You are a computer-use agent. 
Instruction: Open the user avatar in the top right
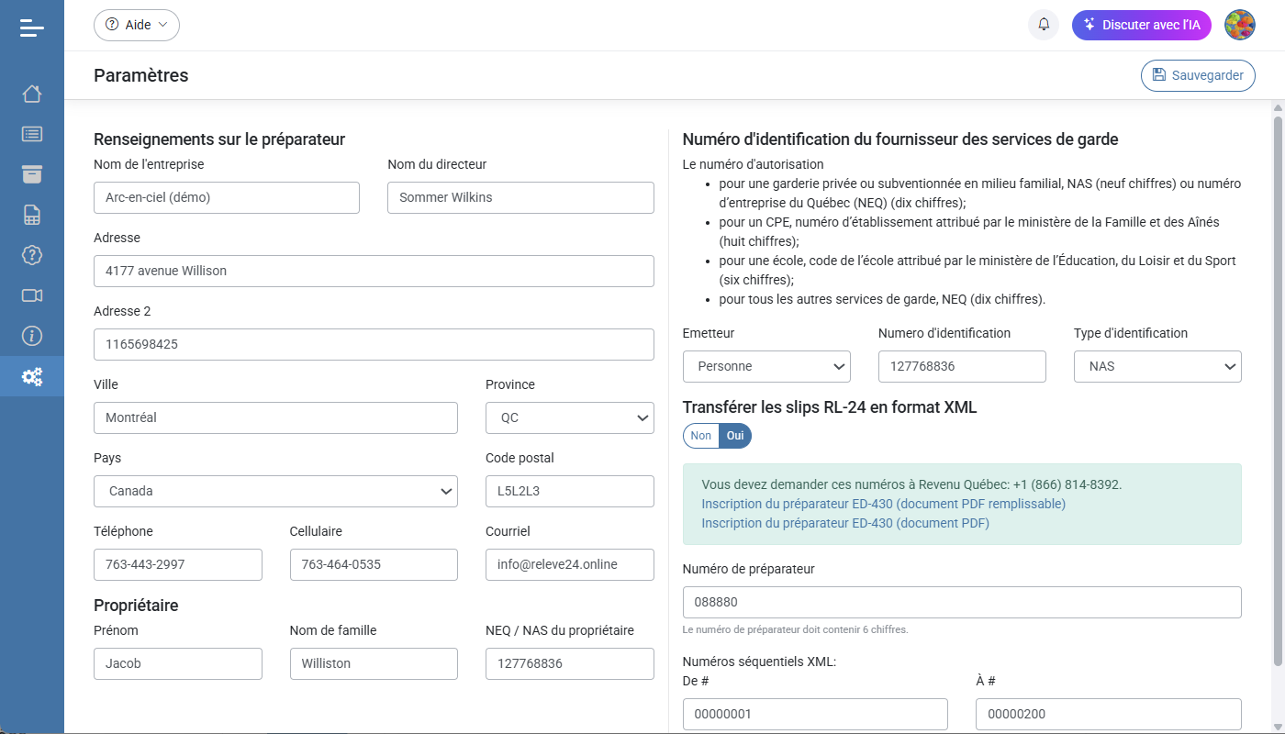1240,25
